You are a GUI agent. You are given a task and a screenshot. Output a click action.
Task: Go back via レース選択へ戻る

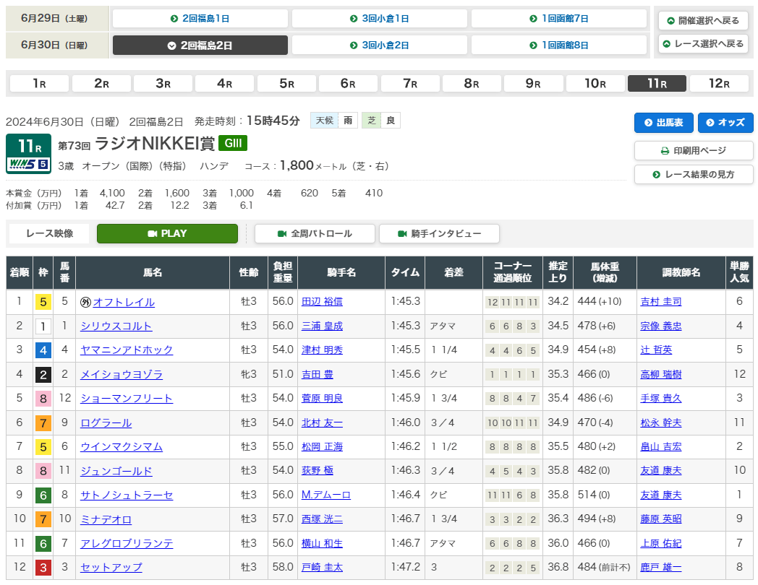coord(702,44)
